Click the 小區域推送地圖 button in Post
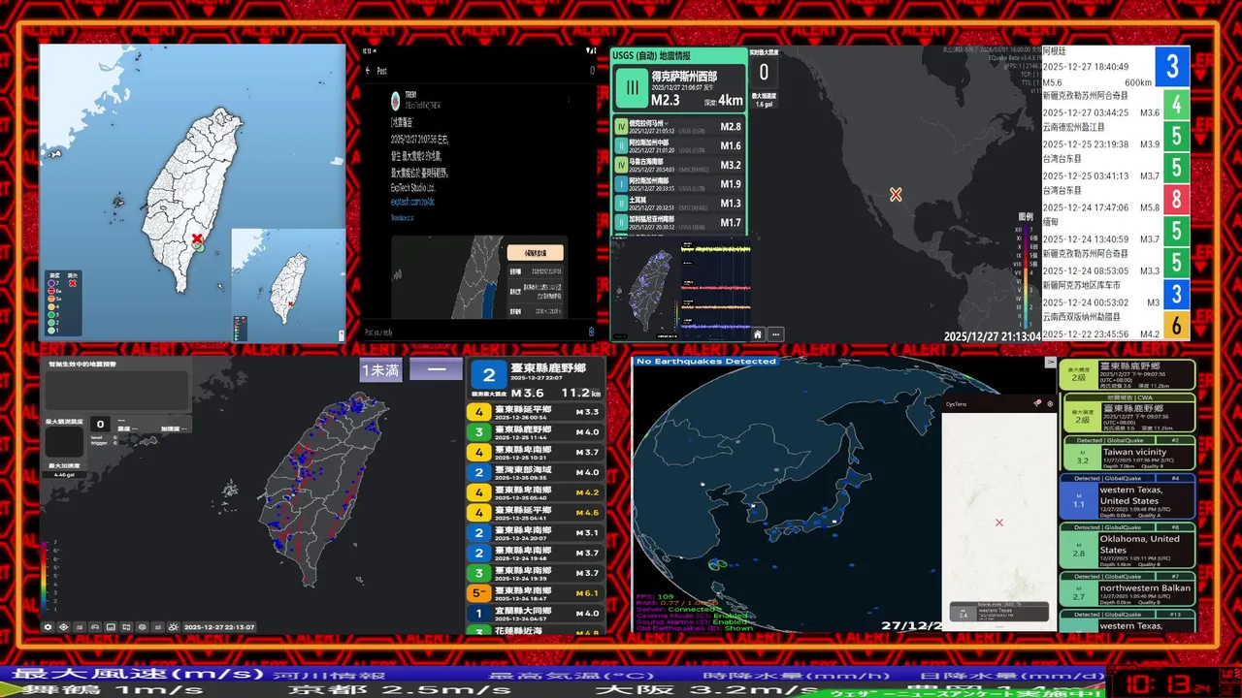 (x=536, y=252)
